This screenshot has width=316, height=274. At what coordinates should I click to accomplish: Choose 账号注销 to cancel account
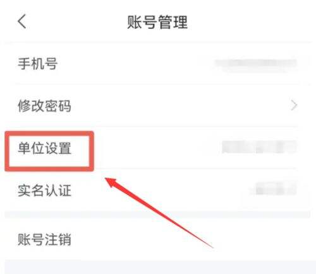[x=44, y=239]
